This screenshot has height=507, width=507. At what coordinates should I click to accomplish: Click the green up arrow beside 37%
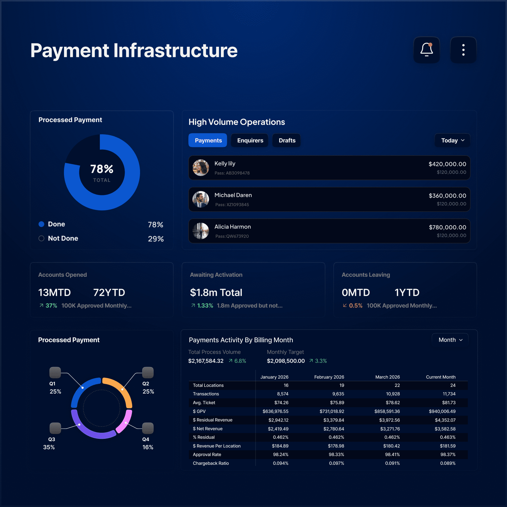tap(41, 305)
